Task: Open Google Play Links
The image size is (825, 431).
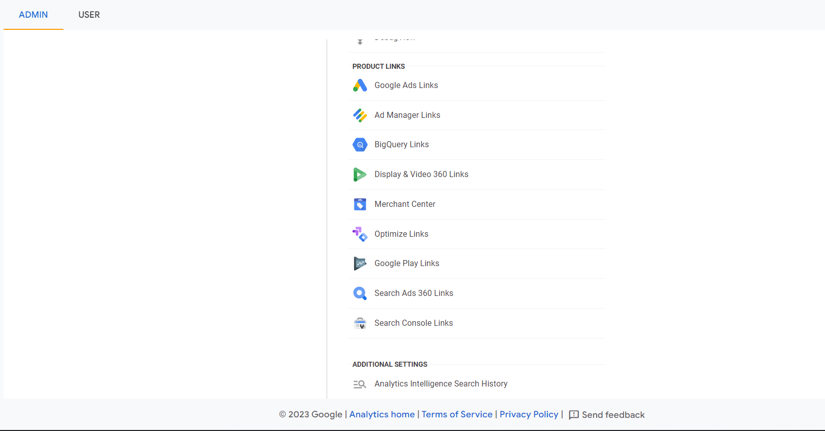Action: tap(477, 264)
